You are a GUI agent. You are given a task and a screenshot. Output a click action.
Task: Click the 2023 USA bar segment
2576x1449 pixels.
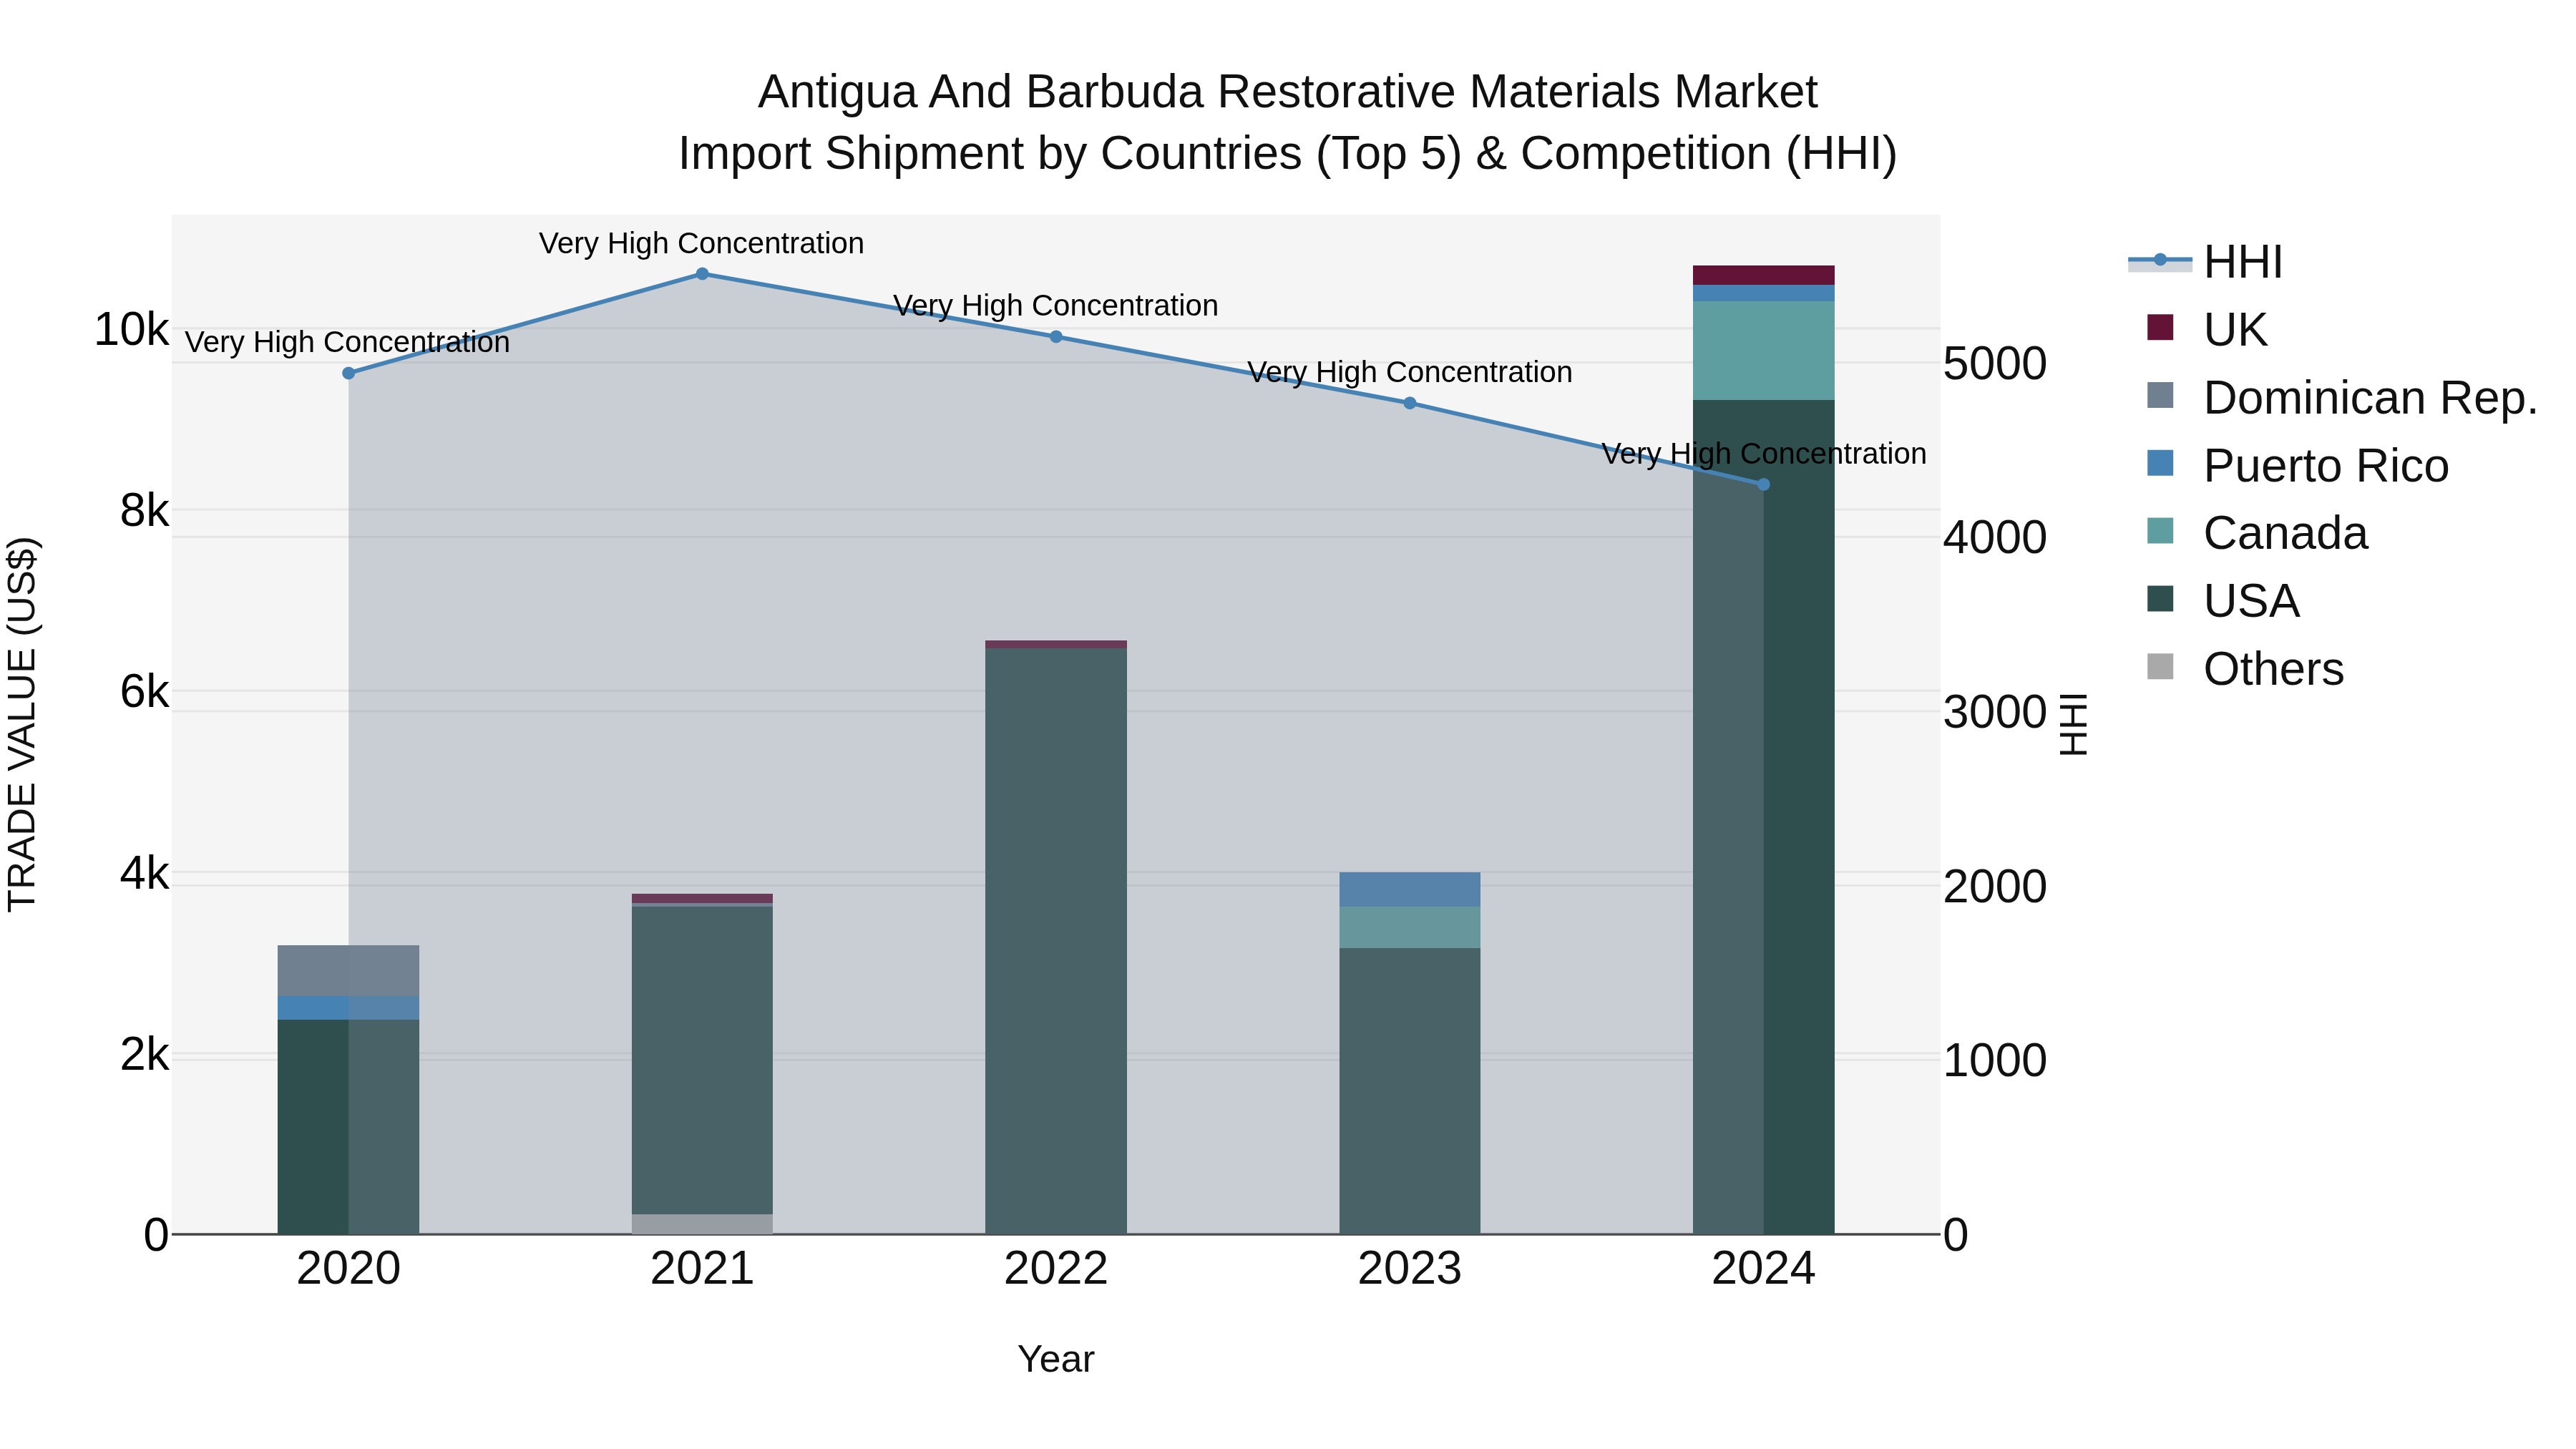(x=1410, y=1091)
